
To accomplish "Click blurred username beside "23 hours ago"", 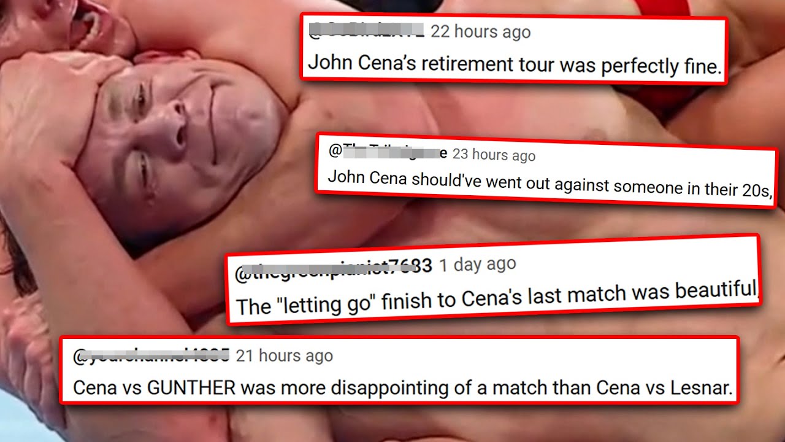I will [x=388, y=151].
